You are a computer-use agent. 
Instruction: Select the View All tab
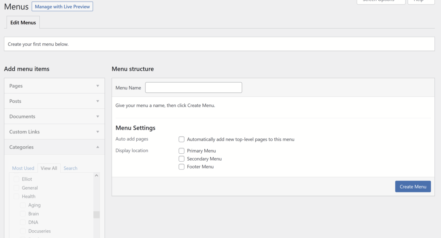49,168
